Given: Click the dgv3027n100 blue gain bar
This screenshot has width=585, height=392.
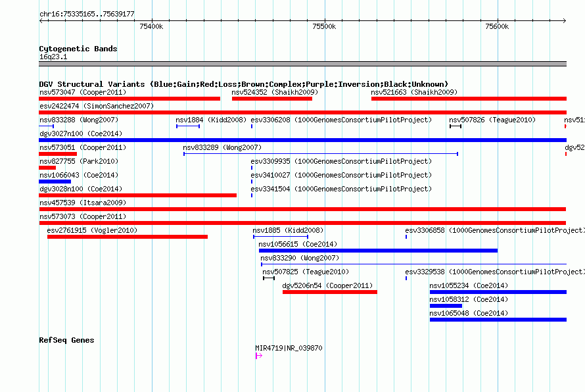Looking at the screenshot, I should 302,140.
